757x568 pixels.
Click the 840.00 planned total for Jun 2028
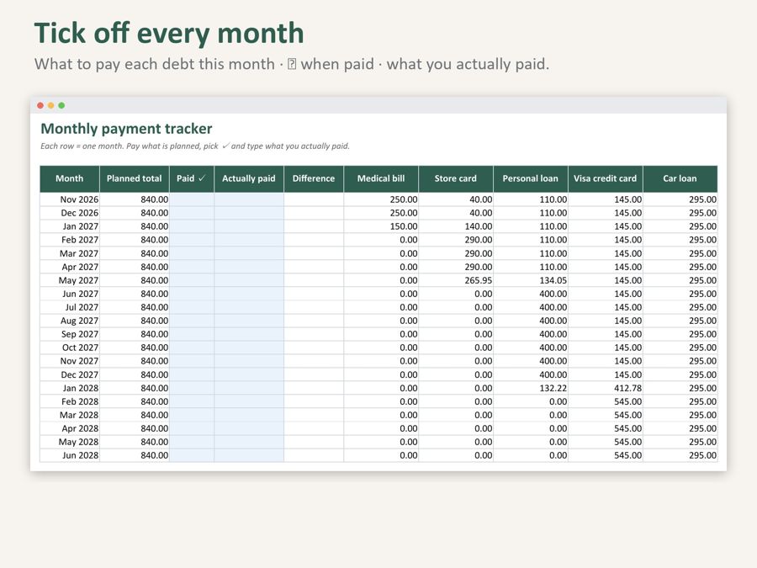point(135,455)
